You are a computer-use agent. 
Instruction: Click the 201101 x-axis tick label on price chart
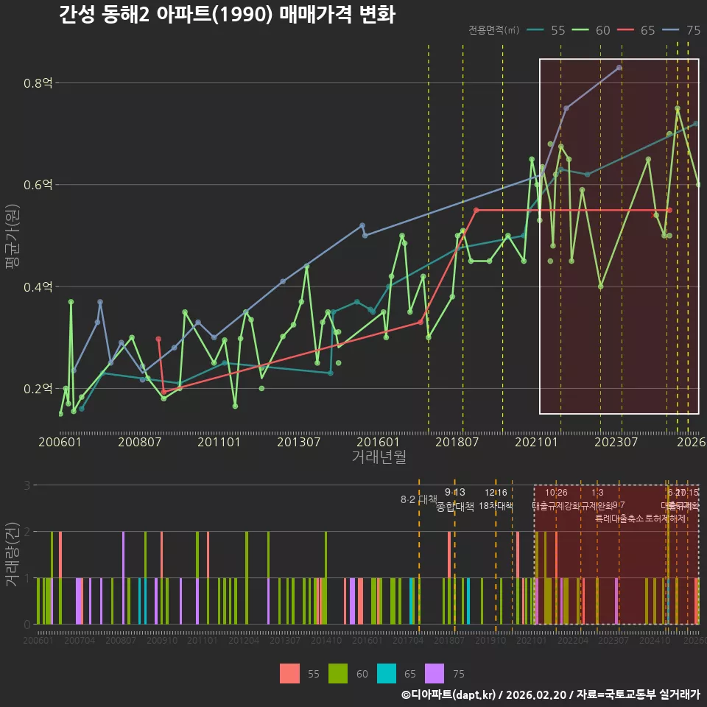pyautogui.click(x=219, y=442)
